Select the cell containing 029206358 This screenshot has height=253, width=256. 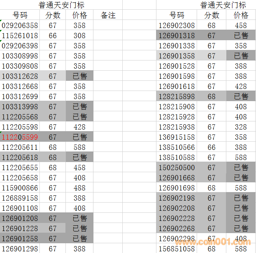pos(20,26)
